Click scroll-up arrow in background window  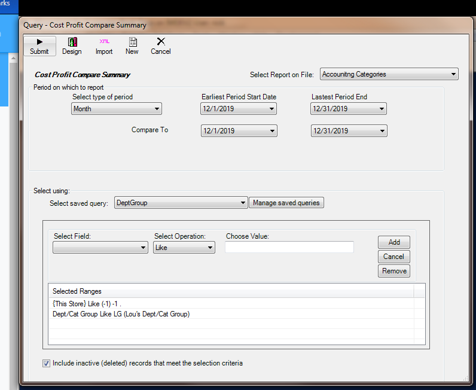coord(13,58)
